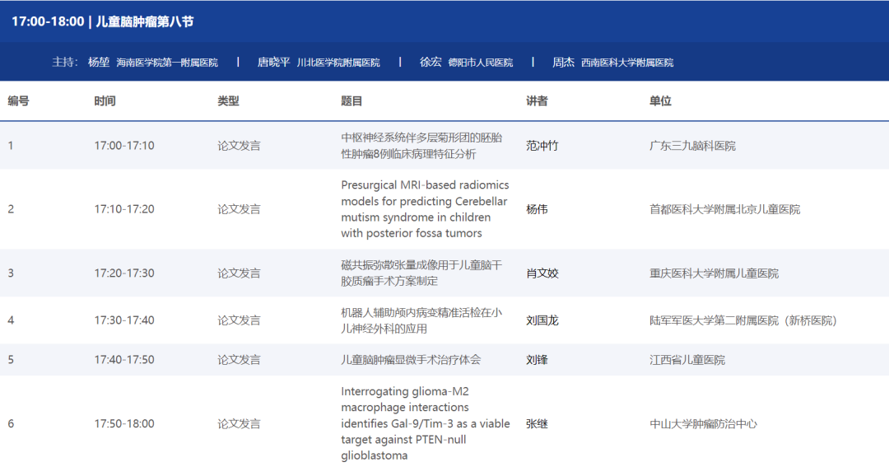Click the affiliation 中山大学肿瘤防治中心
Image resolution: width=889 pixels, height=467 pixels.
(703, 423)
